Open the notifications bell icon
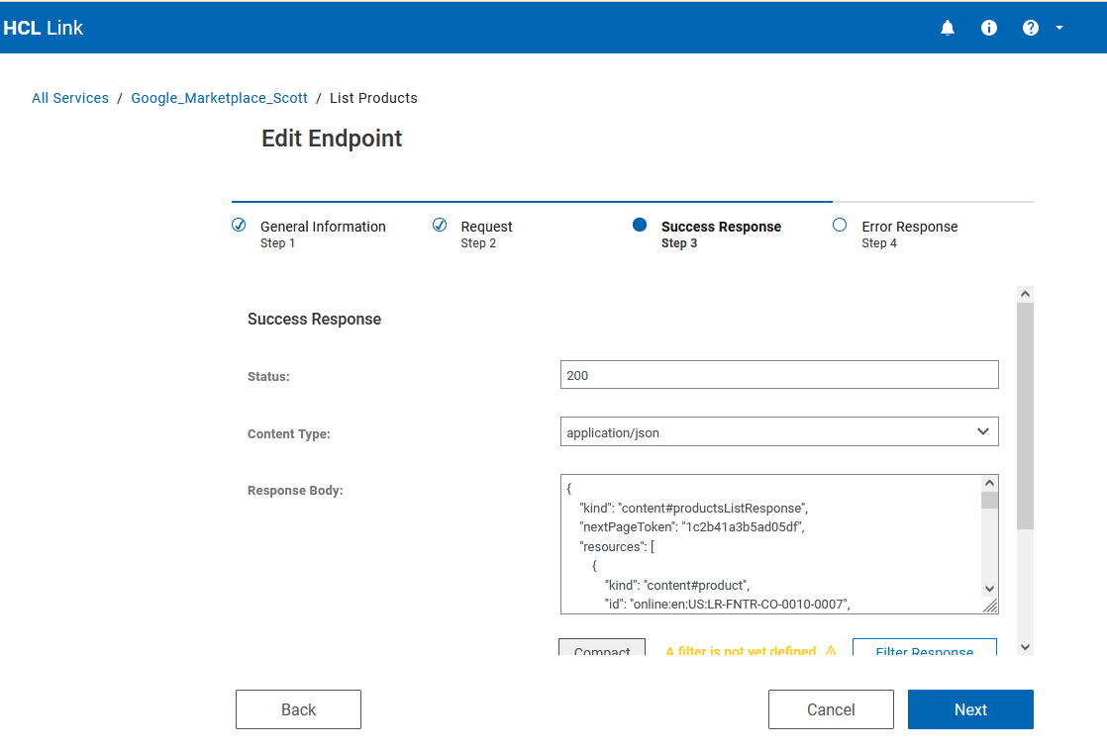The width and height of the screenshot is (1107, 750). click(x=948, y=28)
